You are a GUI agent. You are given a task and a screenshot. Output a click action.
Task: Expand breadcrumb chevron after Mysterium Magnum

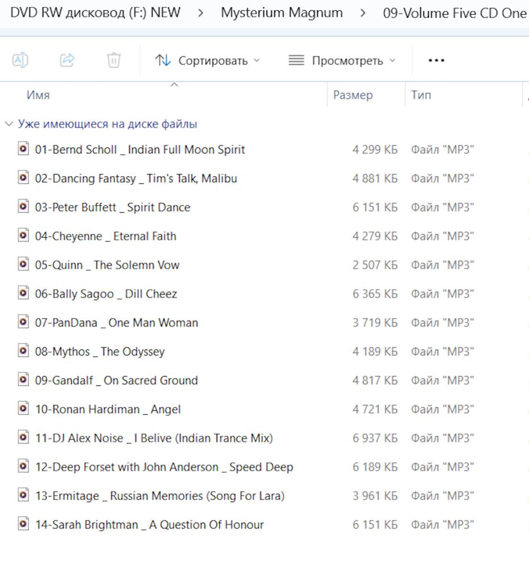(x=363, y=14)
